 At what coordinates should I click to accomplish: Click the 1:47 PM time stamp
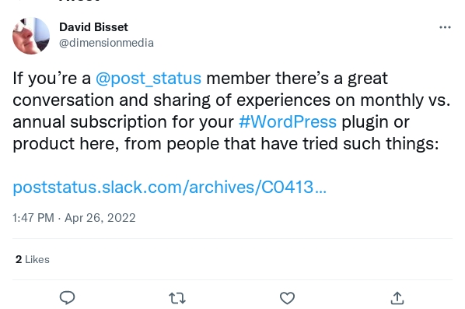tap(33, 218)
